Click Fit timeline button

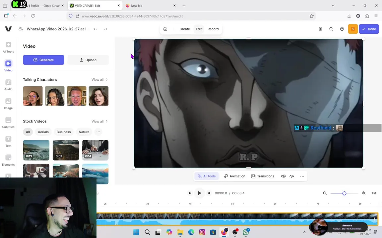pyautogui.click(x=374, y=193)
